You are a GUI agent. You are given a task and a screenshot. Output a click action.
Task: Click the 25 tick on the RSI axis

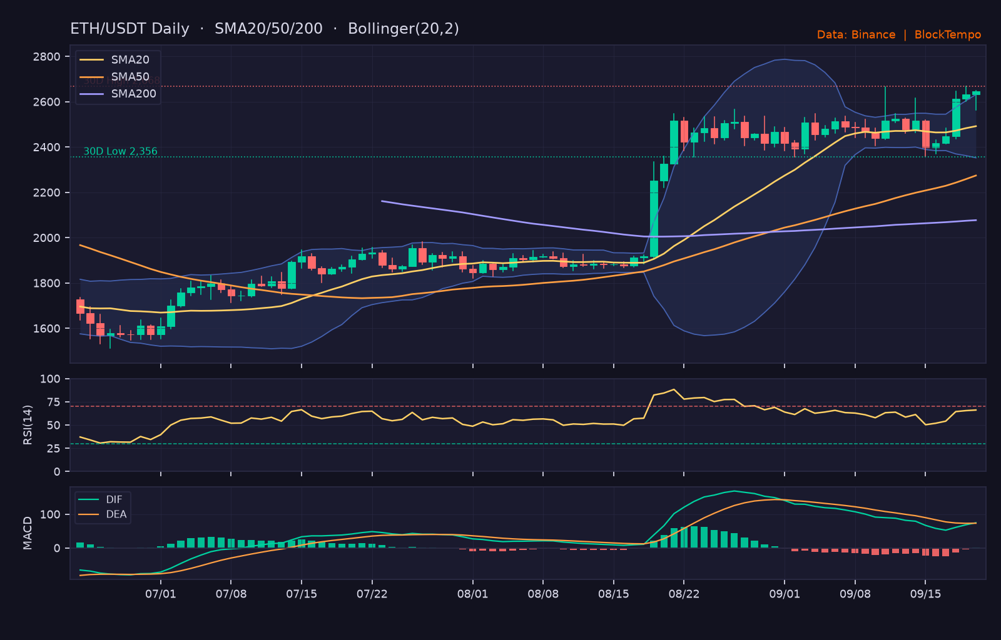(54, 449)
